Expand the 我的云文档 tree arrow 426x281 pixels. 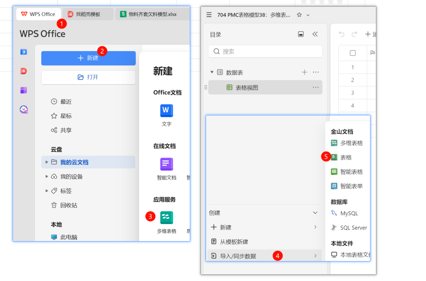47,162
